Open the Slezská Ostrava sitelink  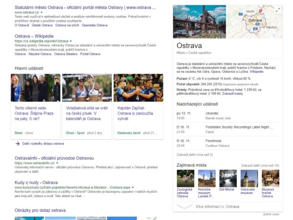[x=40, y=54]
